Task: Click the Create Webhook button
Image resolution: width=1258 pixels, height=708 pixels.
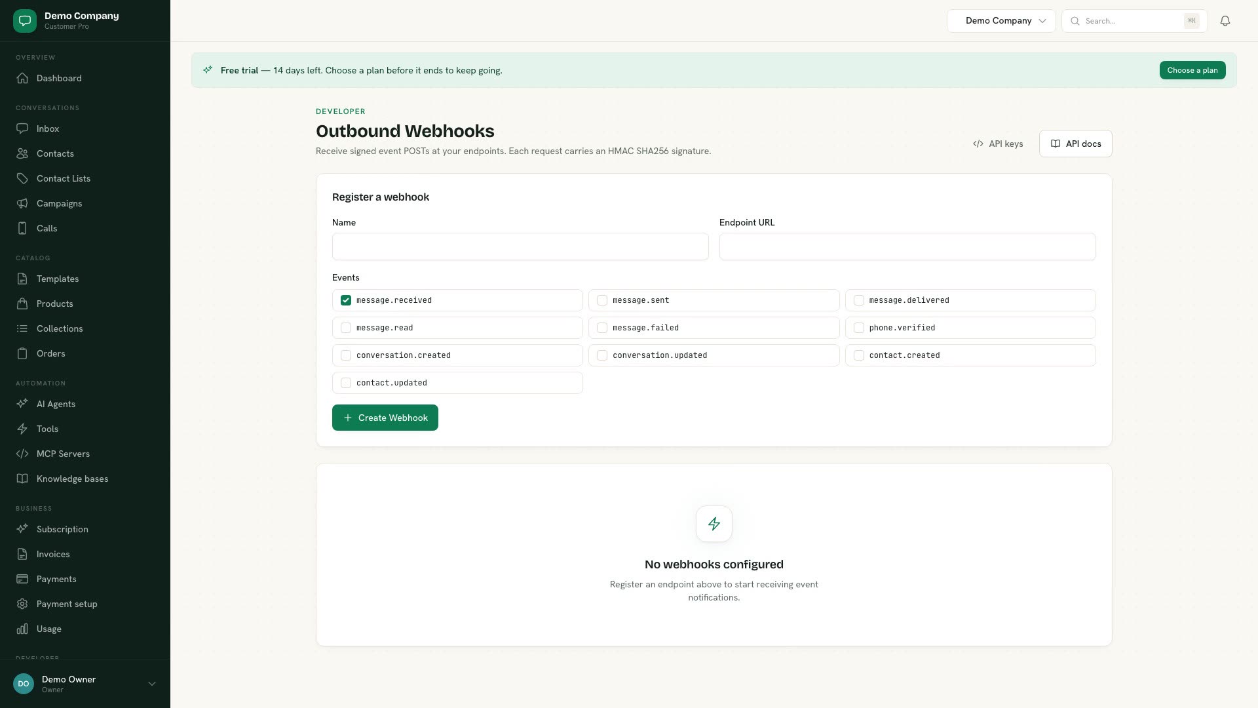Action: click(x=385, y=418)
